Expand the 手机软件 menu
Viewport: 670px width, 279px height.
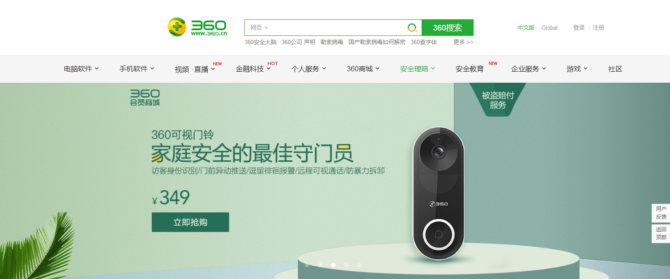tap(137, 69)
